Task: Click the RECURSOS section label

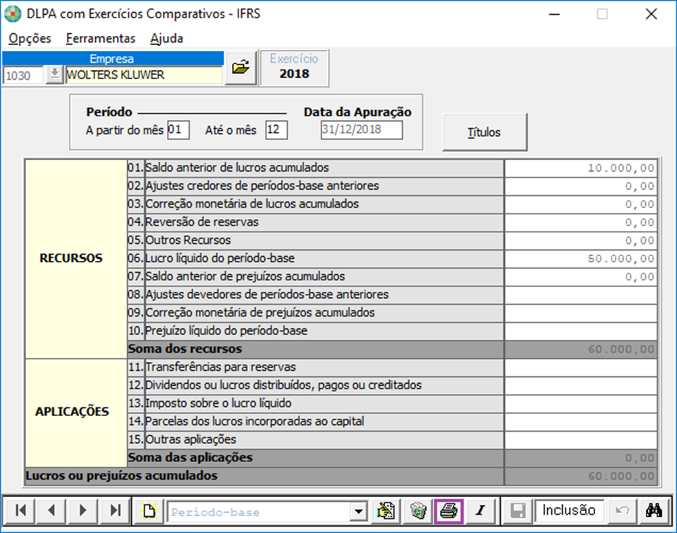Action: click(71, 258)
